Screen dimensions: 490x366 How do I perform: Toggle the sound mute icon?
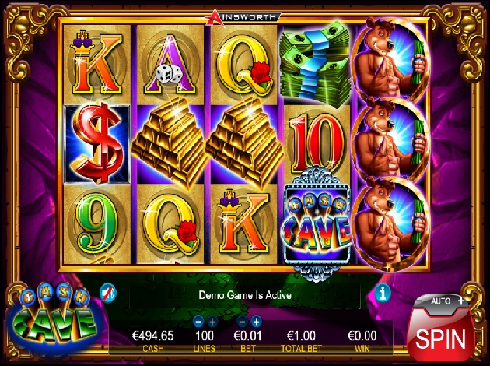[108, 294]
